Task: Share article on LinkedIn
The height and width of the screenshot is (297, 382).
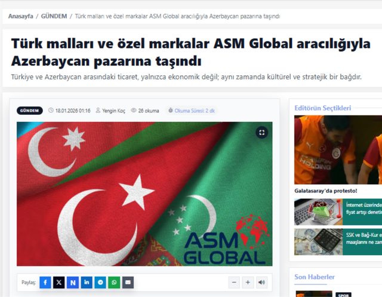Action: pos(87,283)
